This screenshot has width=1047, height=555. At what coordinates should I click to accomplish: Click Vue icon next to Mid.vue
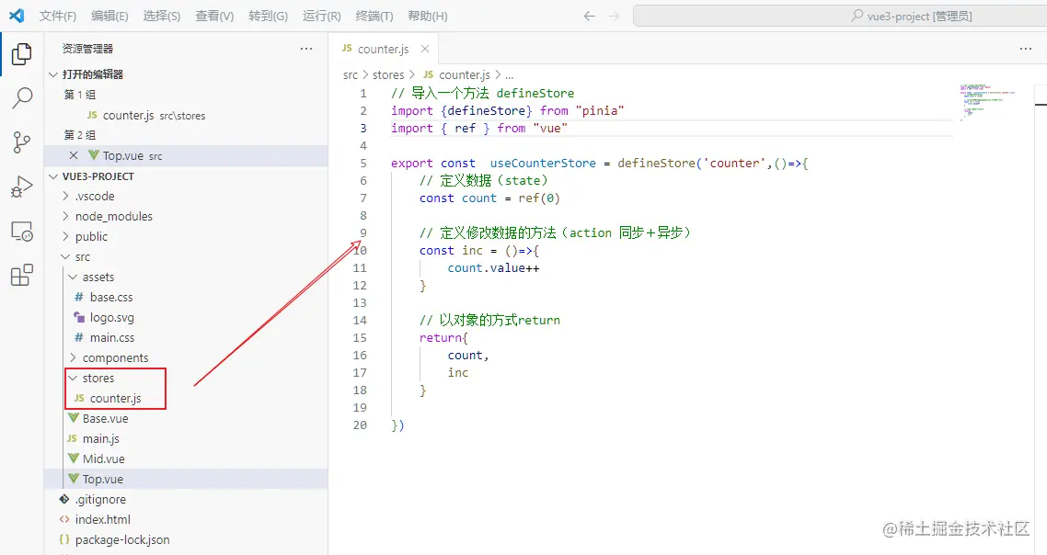(x=74, y=459)
